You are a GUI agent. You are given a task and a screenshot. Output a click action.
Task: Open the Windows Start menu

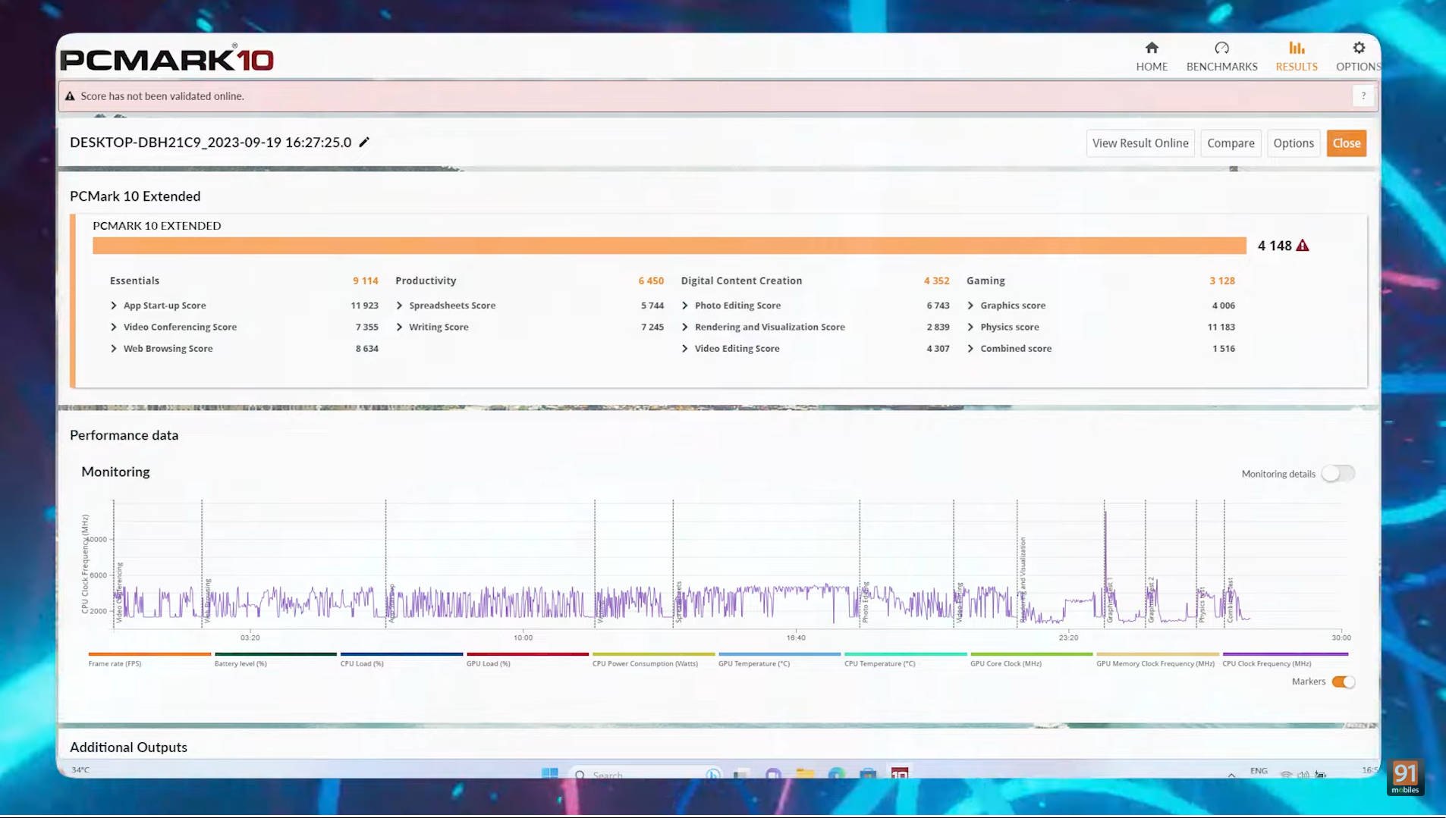click(550, 773)
